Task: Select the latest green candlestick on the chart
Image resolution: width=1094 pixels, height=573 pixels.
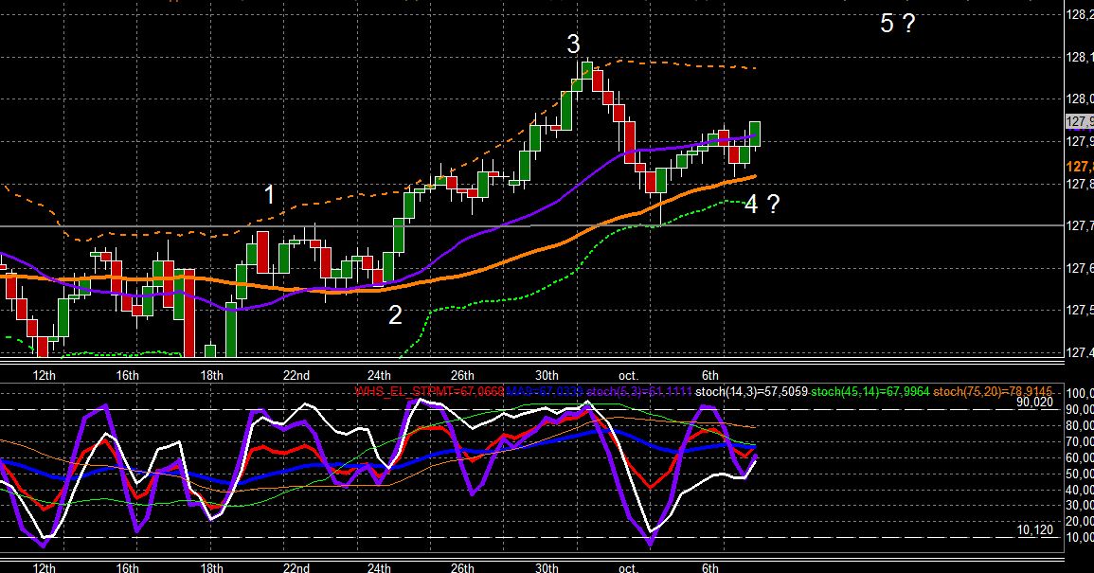Action: tap(754, 134)
